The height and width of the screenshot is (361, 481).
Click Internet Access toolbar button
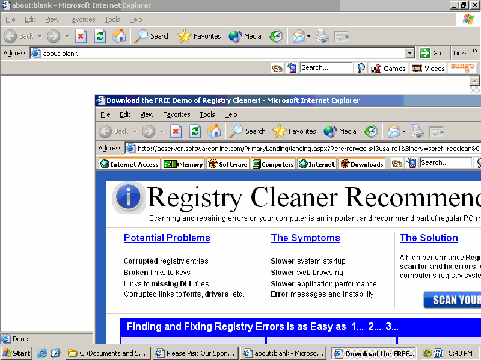click(x=129, y=164)
